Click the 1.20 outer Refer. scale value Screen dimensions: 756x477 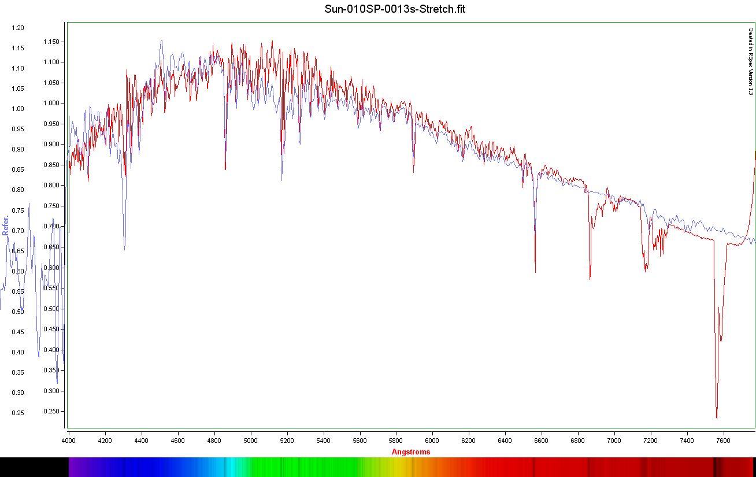pyautogui.click(x=18, y=28)
